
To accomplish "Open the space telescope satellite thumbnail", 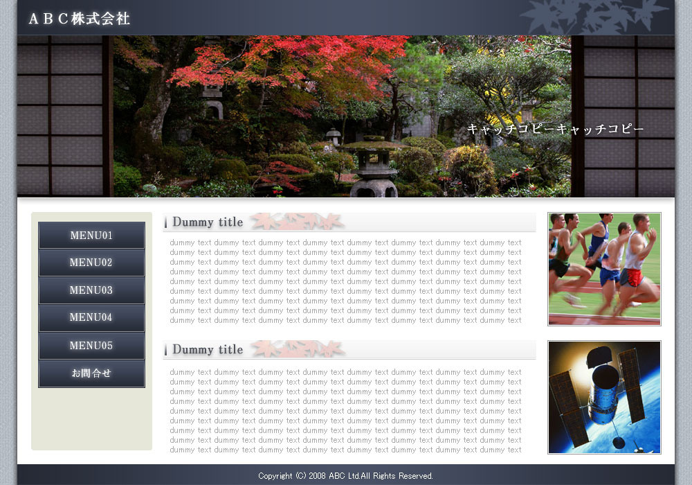I will 604,397.
